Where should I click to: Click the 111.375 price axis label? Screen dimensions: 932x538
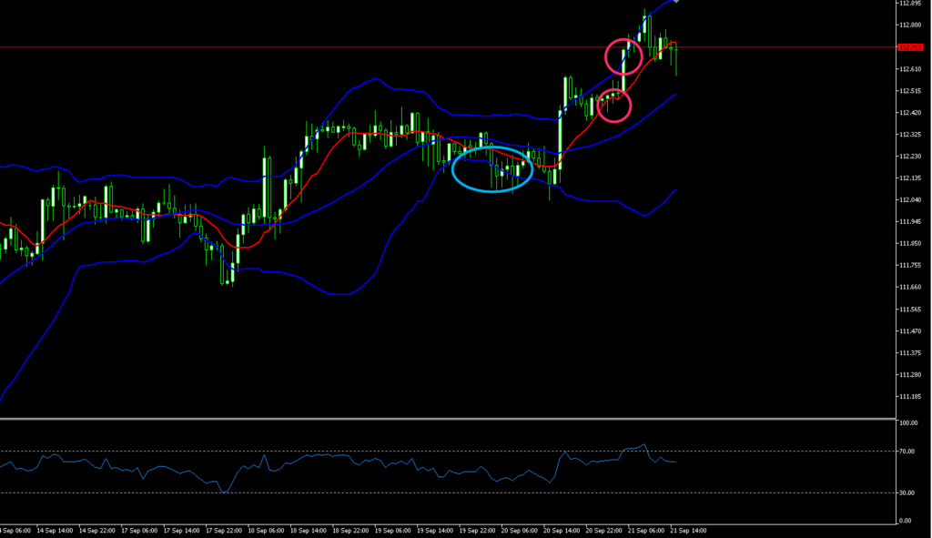click(910, 352)
